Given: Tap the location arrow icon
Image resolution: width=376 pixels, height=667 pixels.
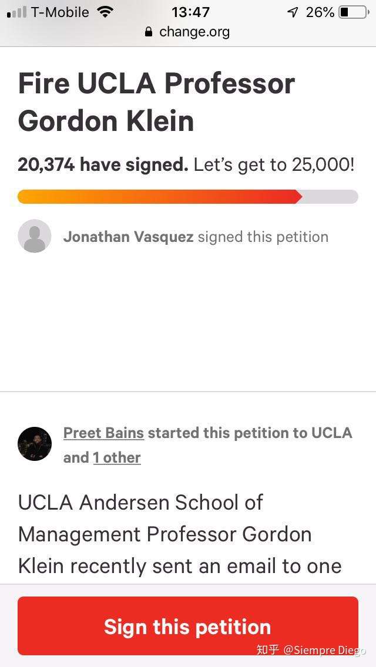Looking at the screenshot, I should (293, 12).
